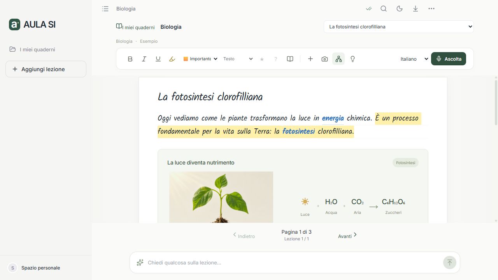This screenshot has width=498, height=280.
Task: Open the search magnifier icon
Action: point(384,9)
